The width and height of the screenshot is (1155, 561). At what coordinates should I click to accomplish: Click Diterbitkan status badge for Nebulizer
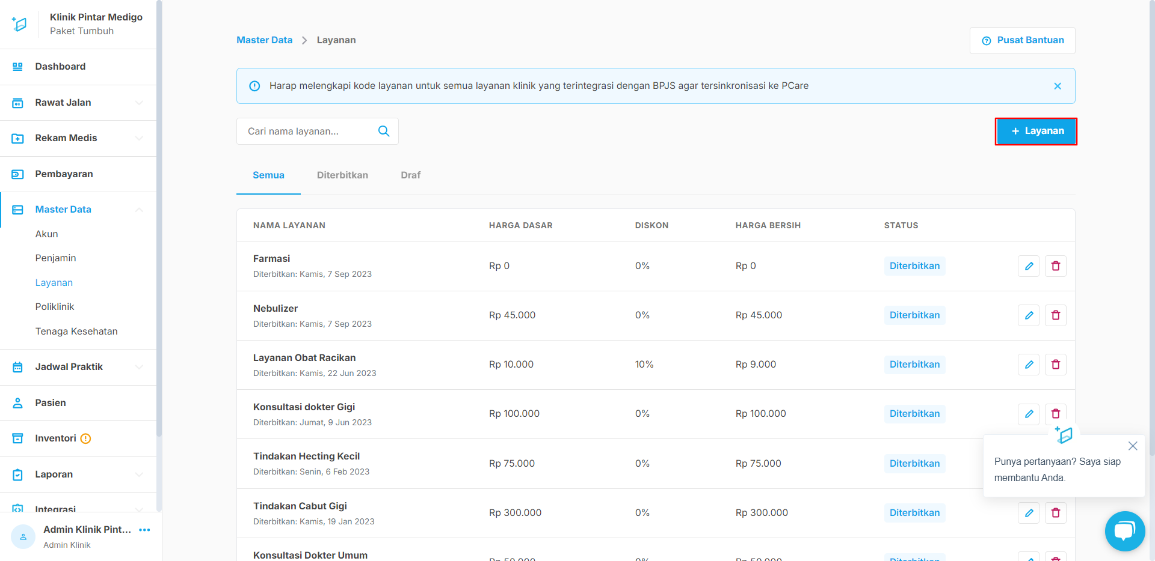(914, 315)
